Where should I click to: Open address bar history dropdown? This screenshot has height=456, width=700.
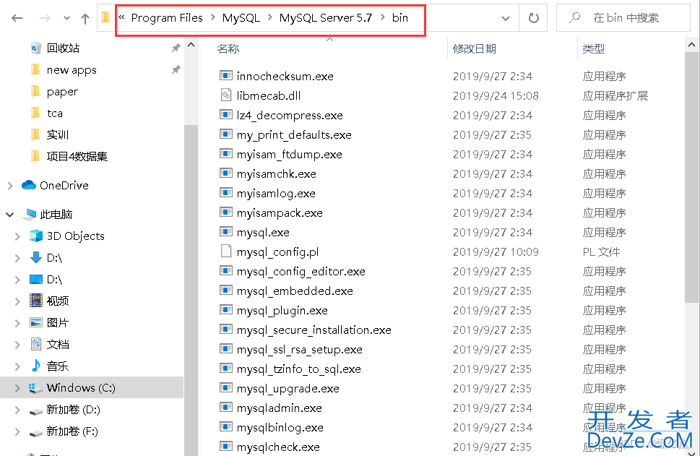pyautogui.click(x=506, y=18)
